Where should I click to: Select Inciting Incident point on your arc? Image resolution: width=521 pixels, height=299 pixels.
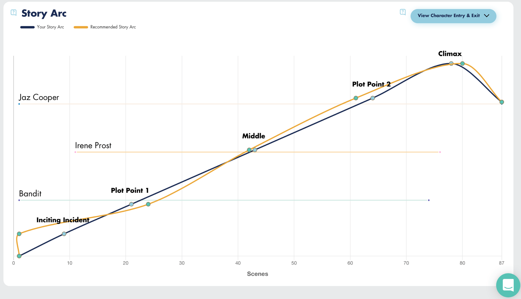click(64, 234)
